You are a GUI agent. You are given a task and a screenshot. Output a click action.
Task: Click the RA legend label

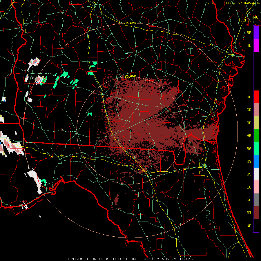pos(249,149)
